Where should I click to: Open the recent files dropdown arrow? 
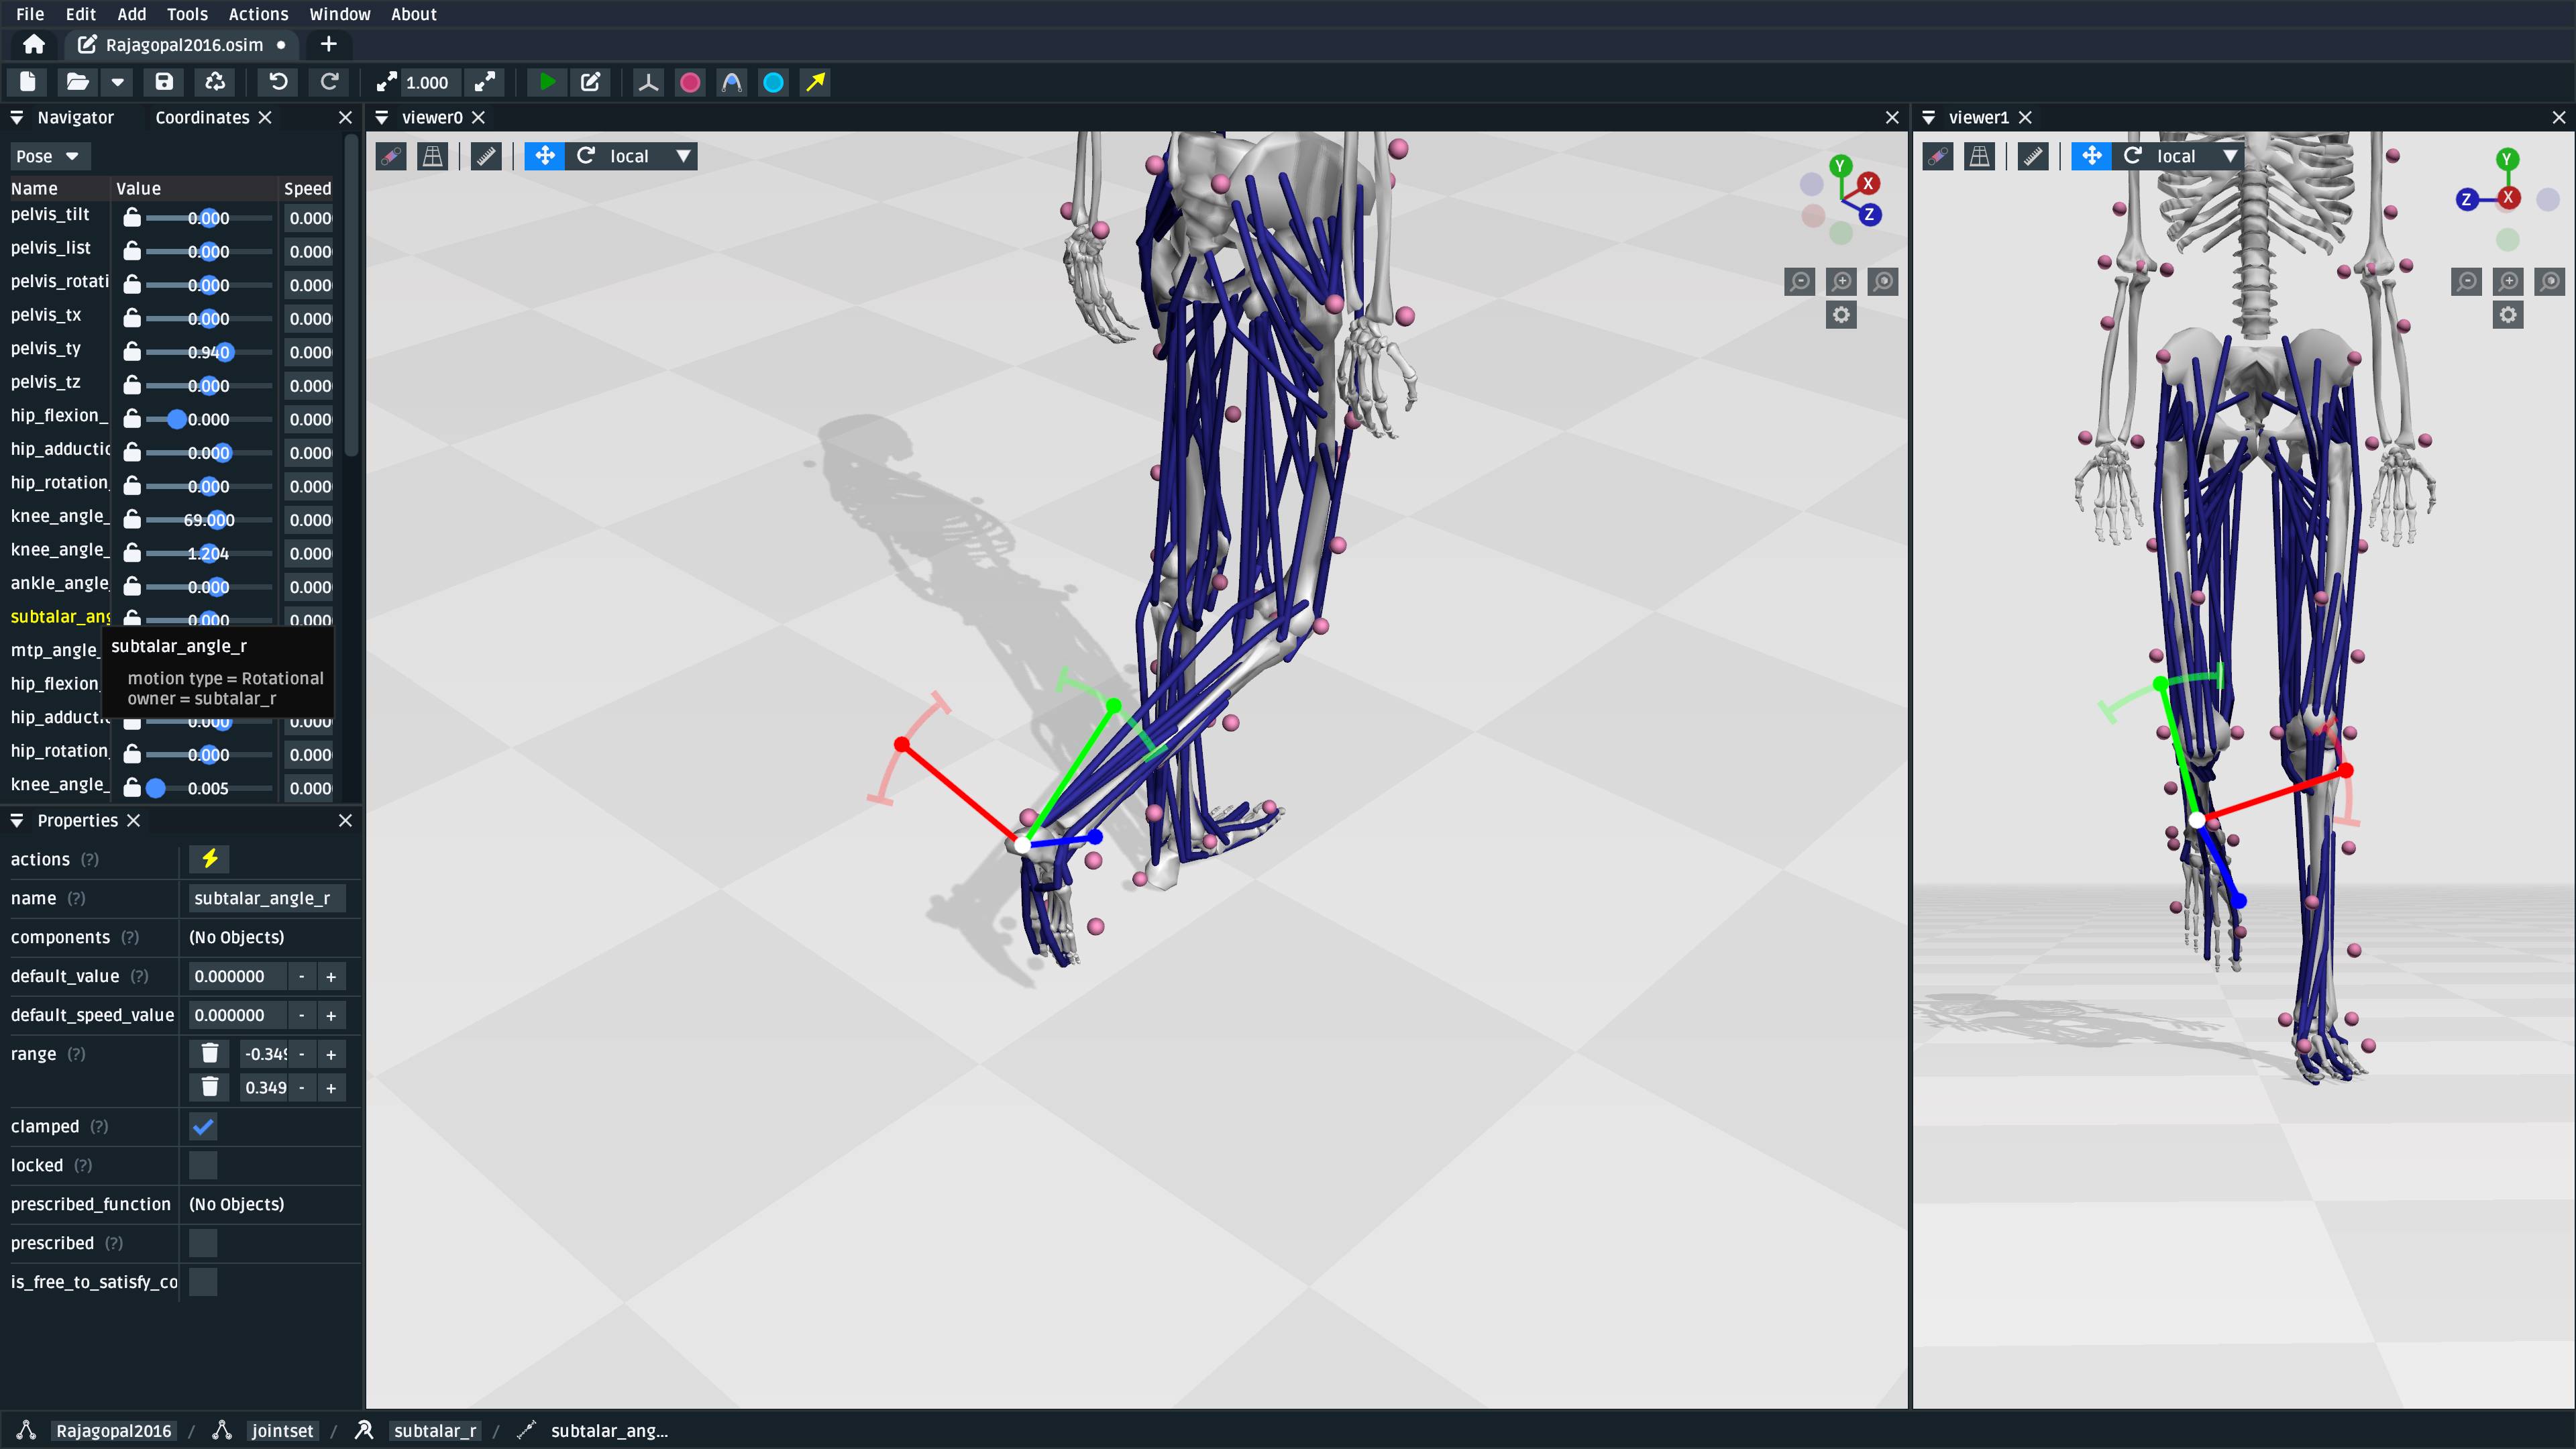point(117,82)
